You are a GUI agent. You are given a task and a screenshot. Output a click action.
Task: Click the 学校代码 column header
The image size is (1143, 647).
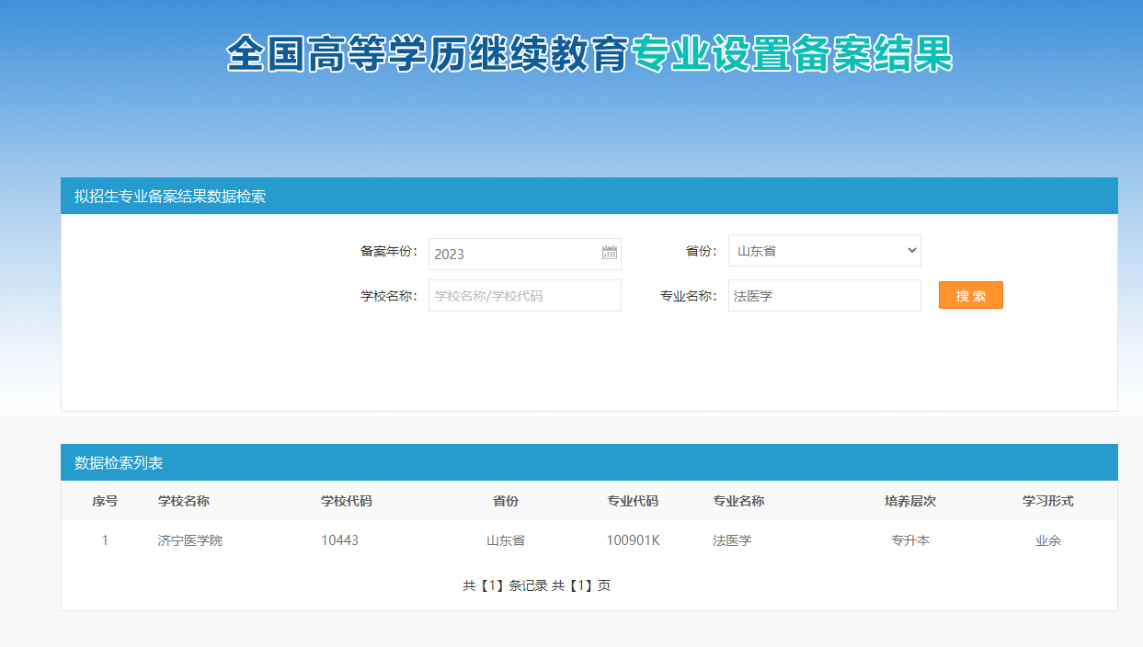(x=347, y=501)
